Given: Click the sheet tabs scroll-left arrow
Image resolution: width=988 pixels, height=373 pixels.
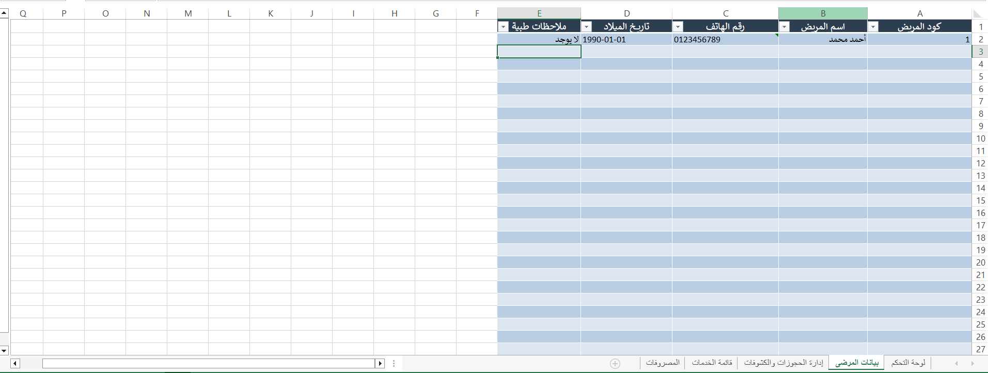Looking at the screenshot, I should coord(956,363).
